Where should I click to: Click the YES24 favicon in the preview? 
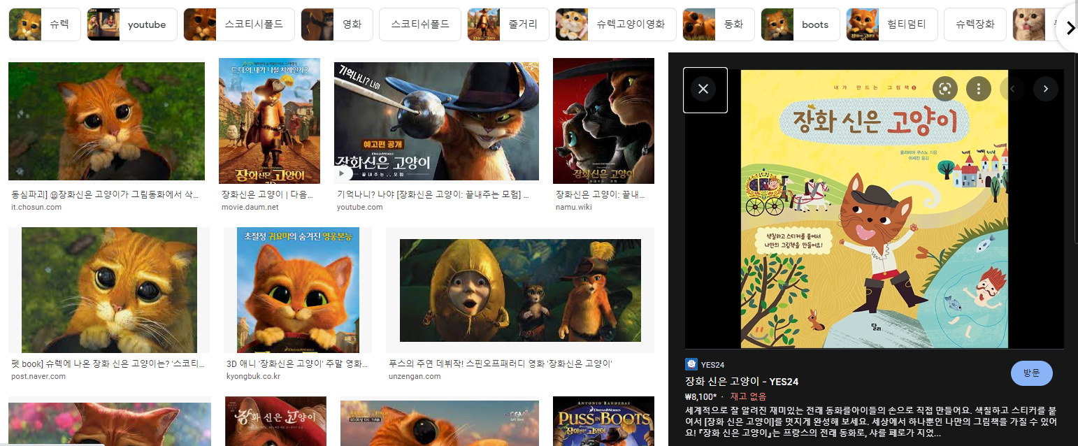coord(691,364)
